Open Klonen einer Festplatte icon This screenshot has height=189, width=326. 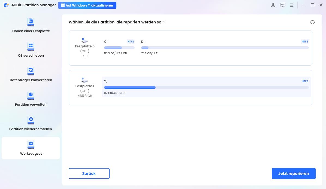[31, 22]
